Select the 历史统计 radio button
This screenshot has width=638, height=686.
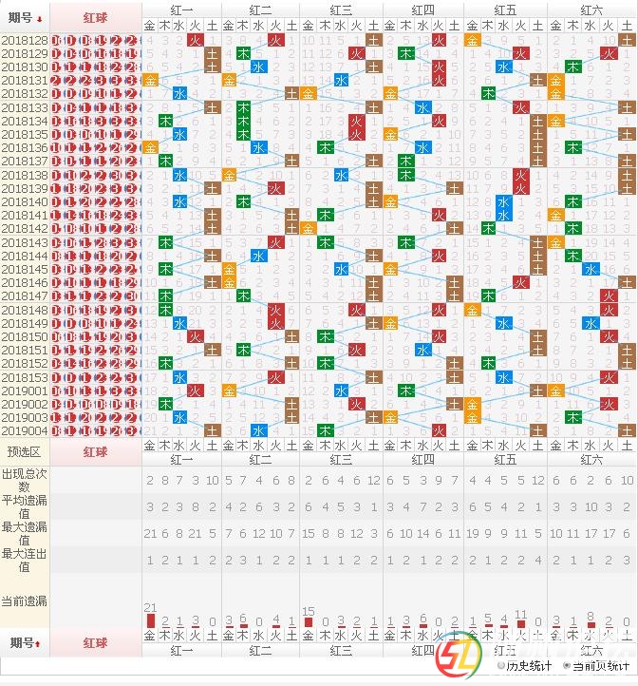[x=501, y=666]
